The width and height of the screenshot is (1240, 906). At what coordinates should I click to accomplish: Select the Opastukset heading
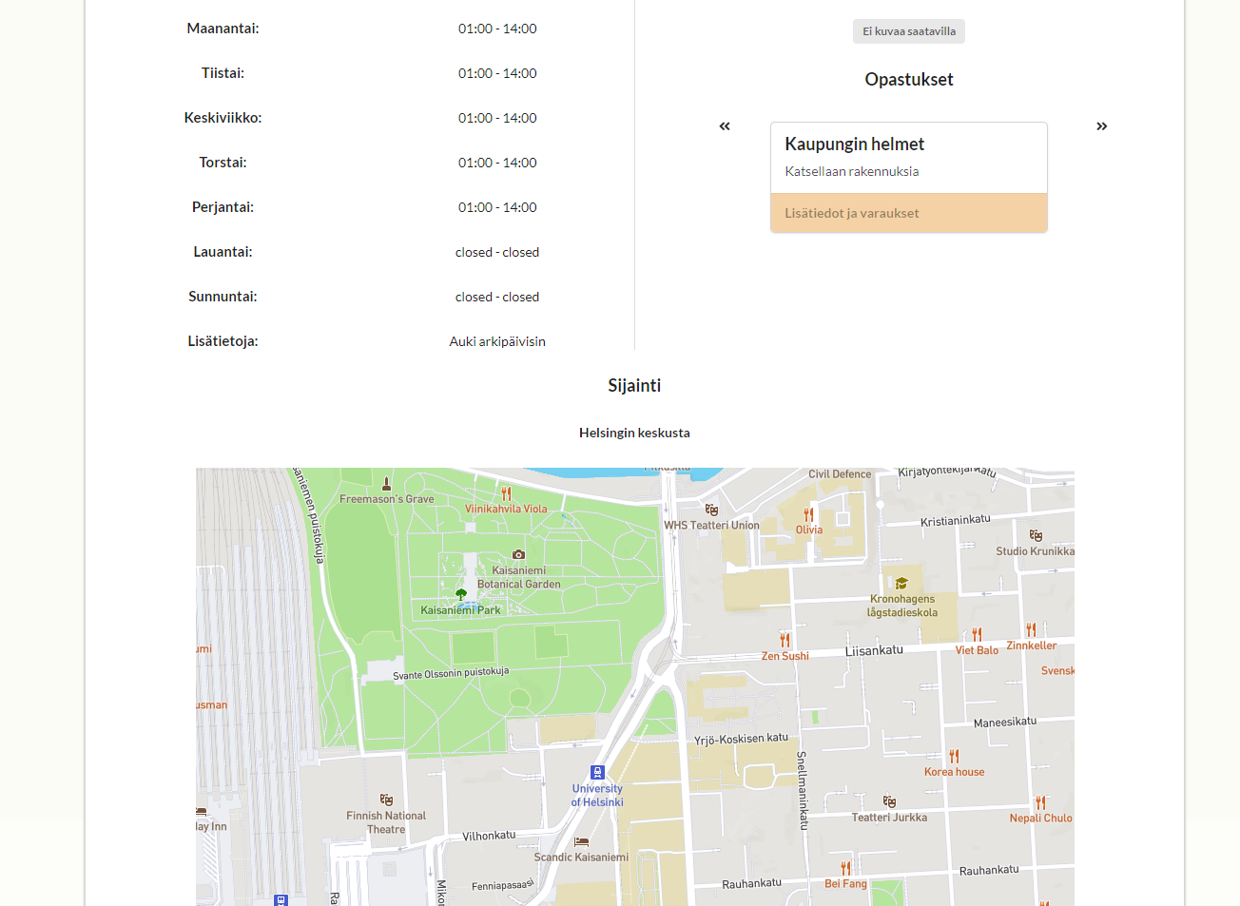point(909,80)
